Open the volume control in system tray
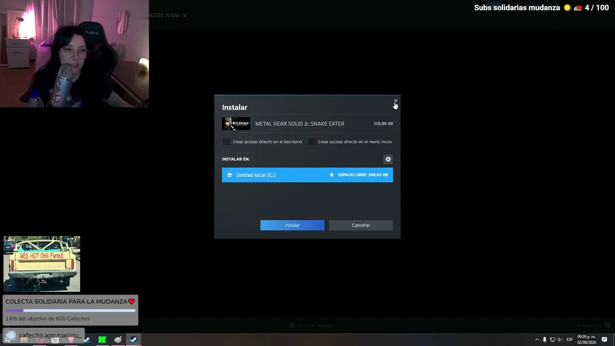 [x=560, y=340]
